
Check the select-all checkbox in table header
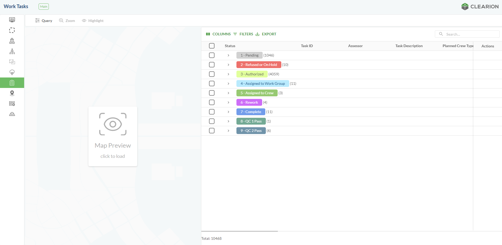click(x=212, y=46)
